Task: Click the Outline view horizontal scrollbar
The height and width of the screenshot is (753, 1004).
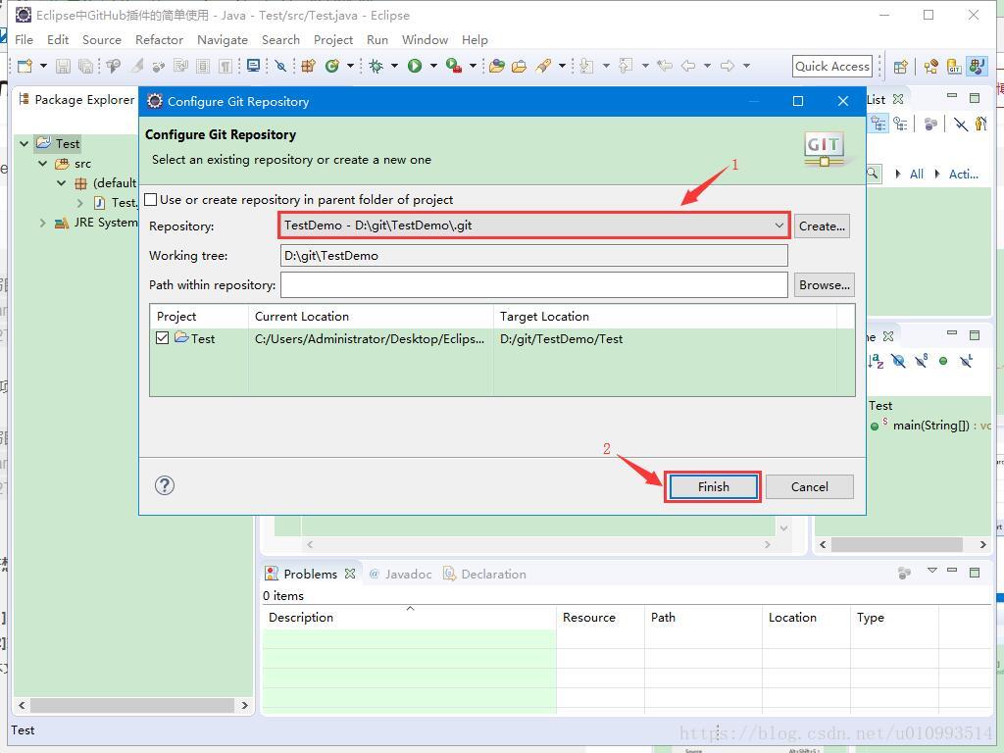Action: tap(896, 544)
